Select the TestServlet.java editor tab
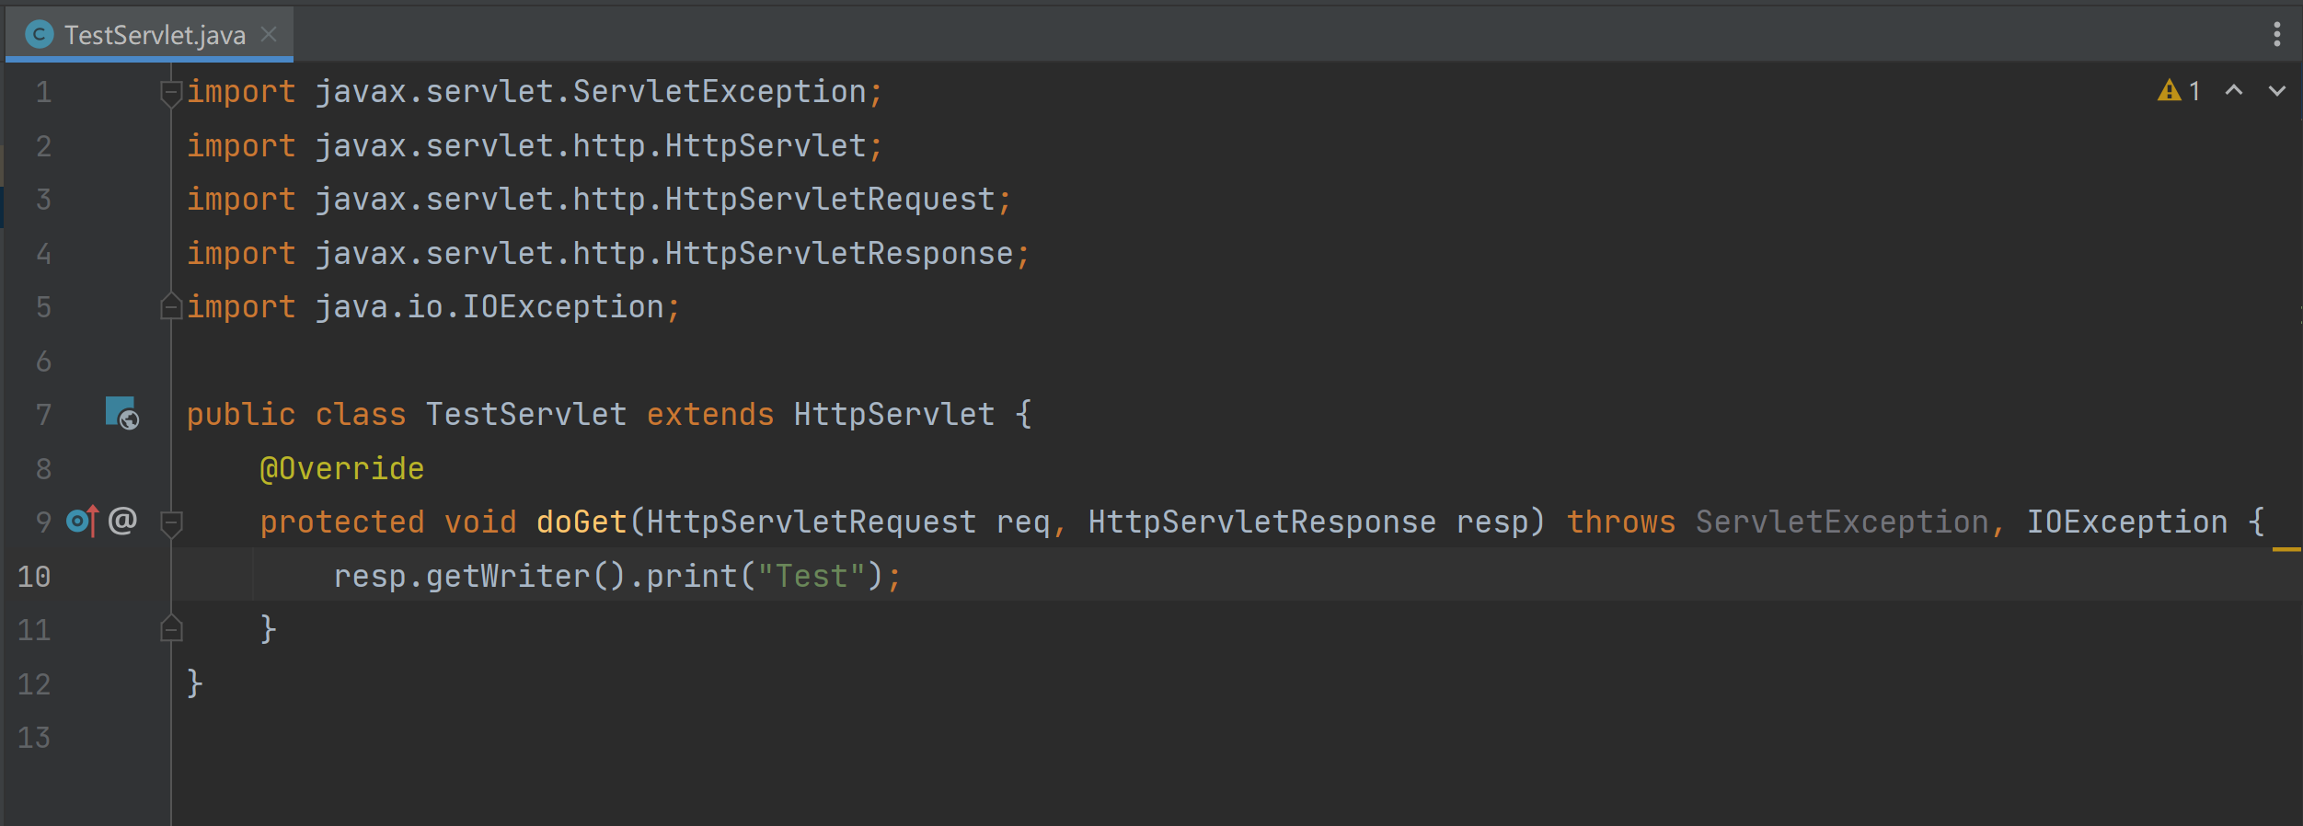2303x826 pixels. [155, 35]
